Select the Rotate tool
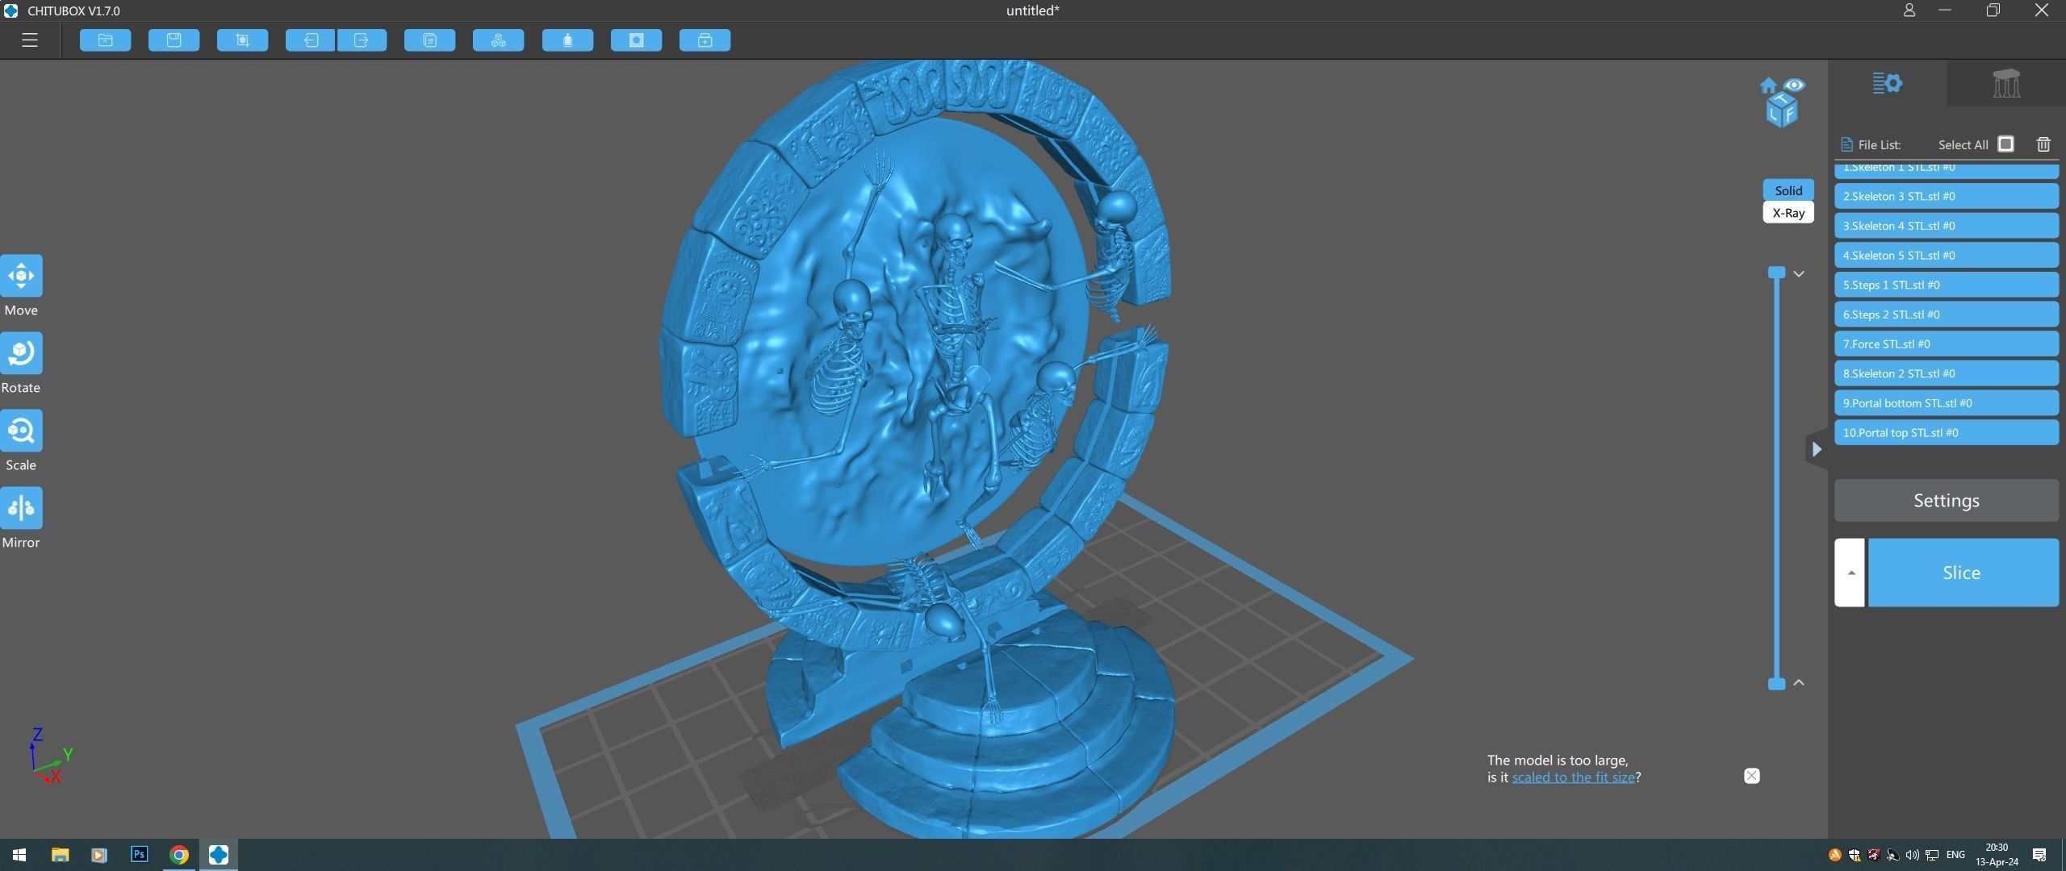The height and width of the screenshot is (871, 2066). [21, 353]
